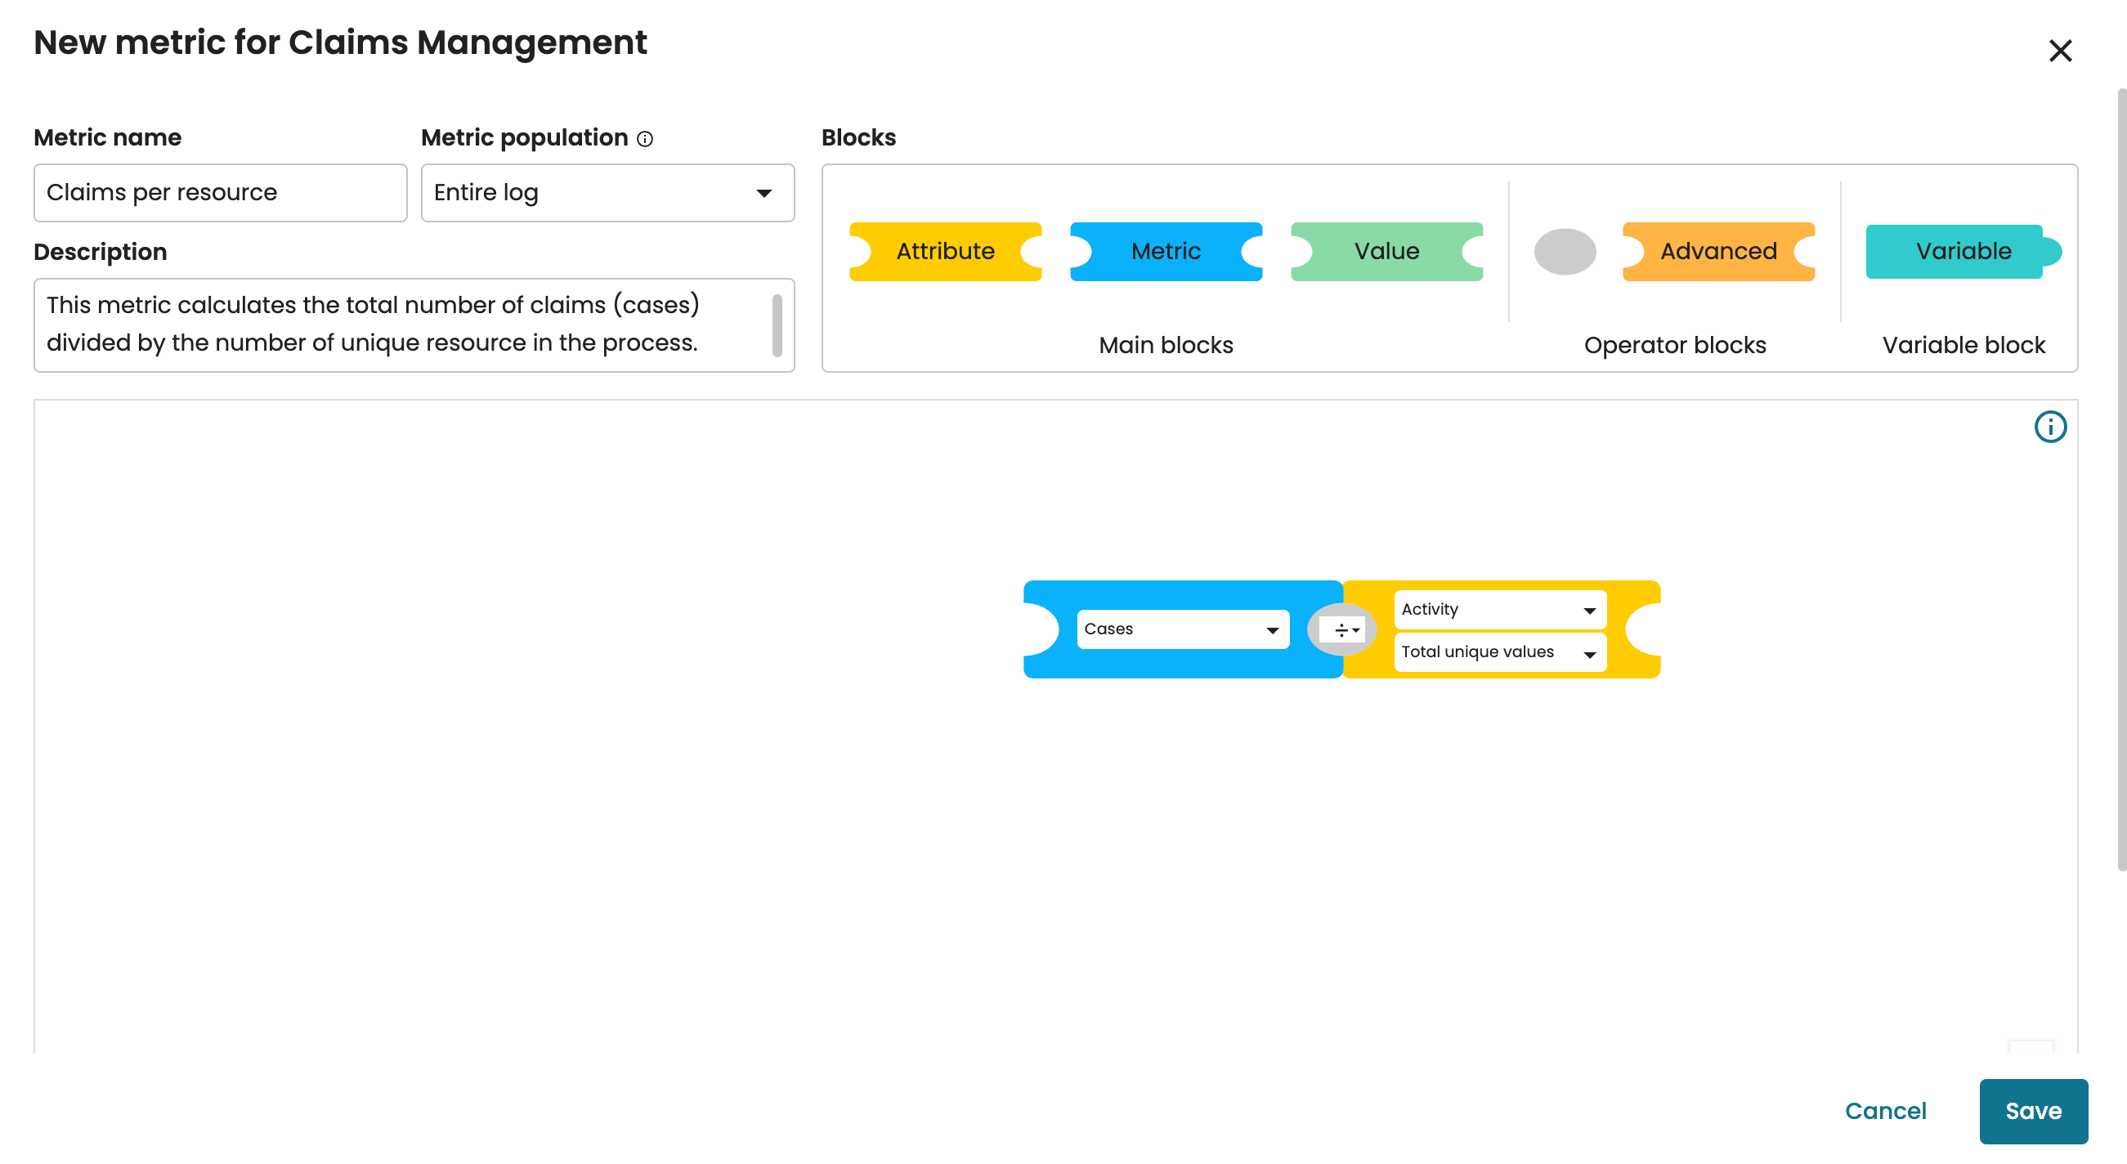The image size is (2127, 1164).
Task: Pick the green Value block
Action: (x=1386, y=251)
